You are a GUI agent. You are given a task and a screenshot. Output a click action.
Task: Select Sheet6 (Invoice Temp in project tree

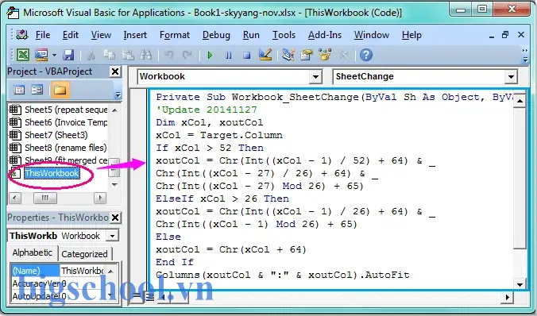coord(58,122)
